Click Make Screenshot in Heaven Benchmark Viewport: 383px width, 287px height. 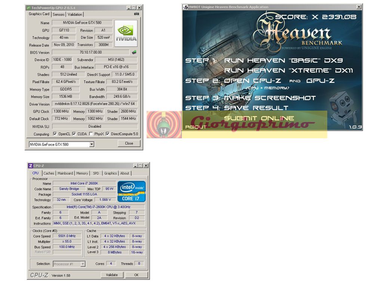click(270, 98)
